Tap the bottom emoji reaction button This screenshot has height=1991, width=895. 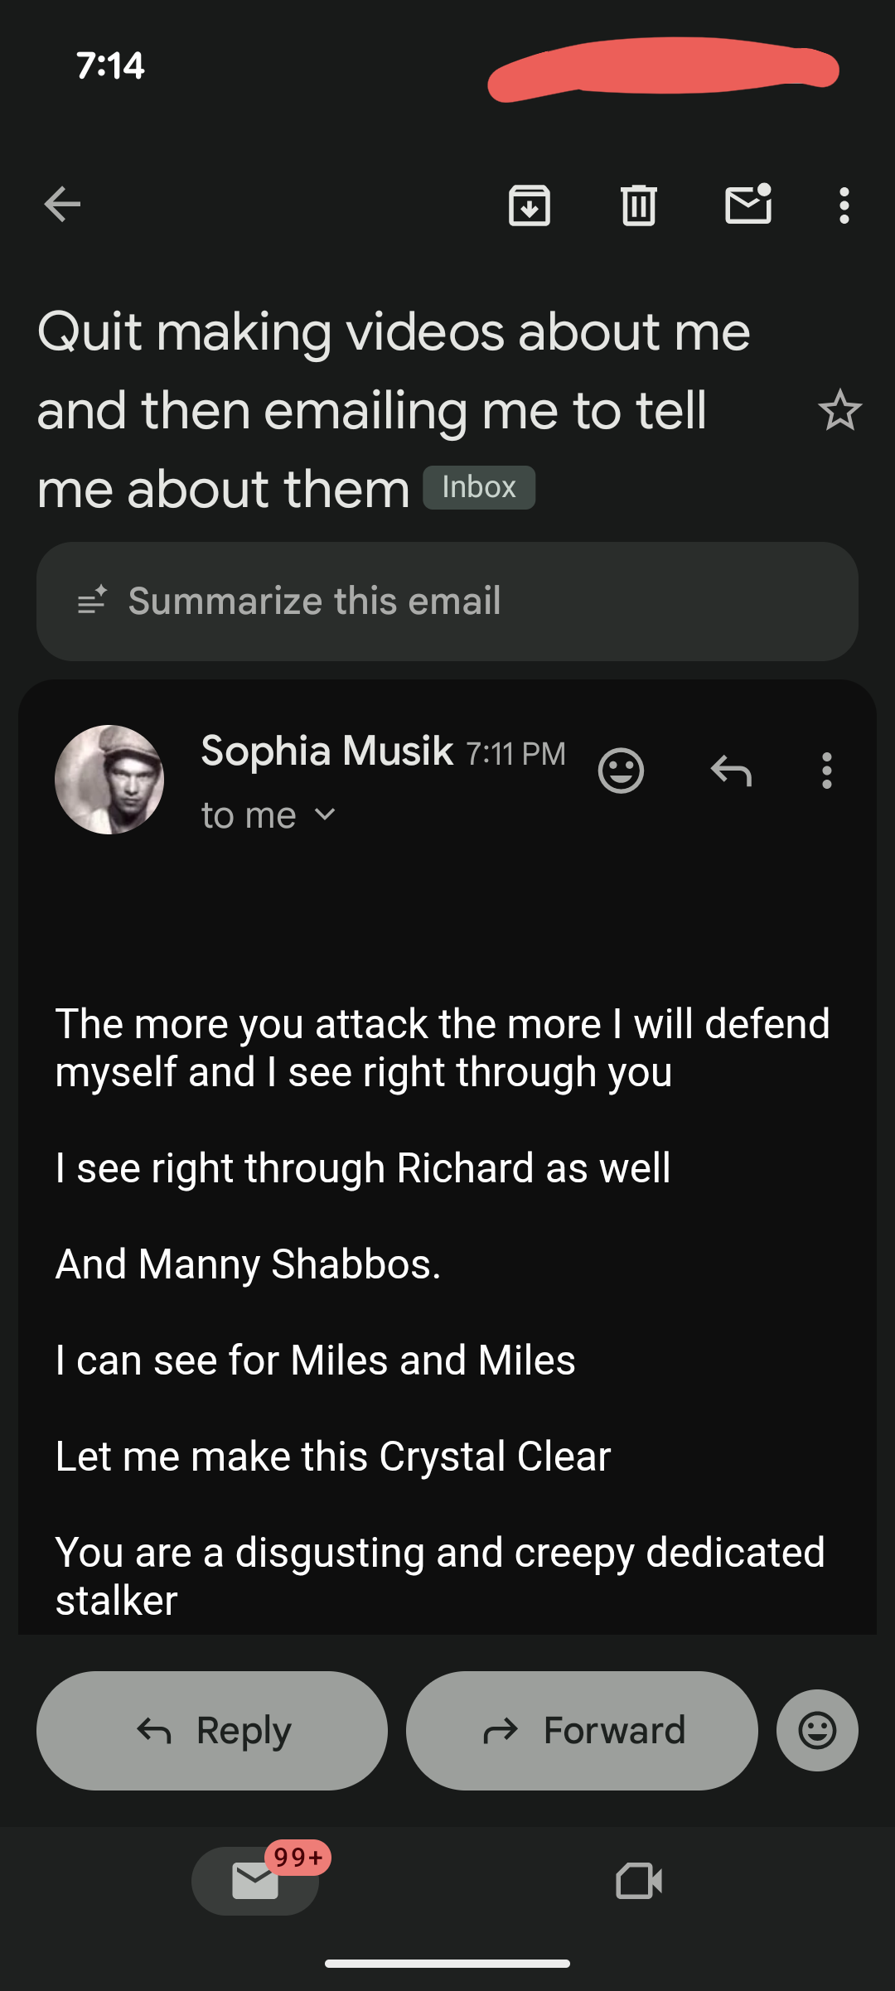click(x=817, y=1730)
